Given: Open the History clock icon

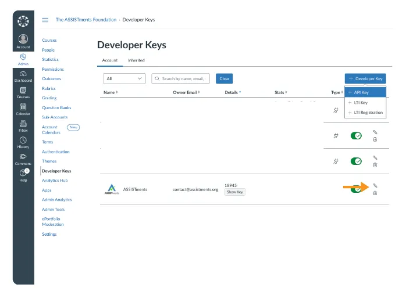Looking at the screenshot, I should [x=23, y=140].
